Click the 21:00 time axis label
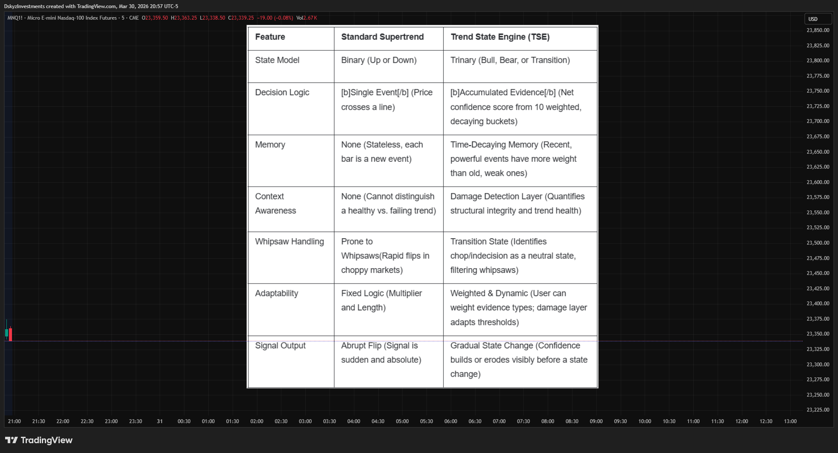Image resolution: width=838 pixels, height=453 pixels. pyautogui.click(x=14, y=421)
